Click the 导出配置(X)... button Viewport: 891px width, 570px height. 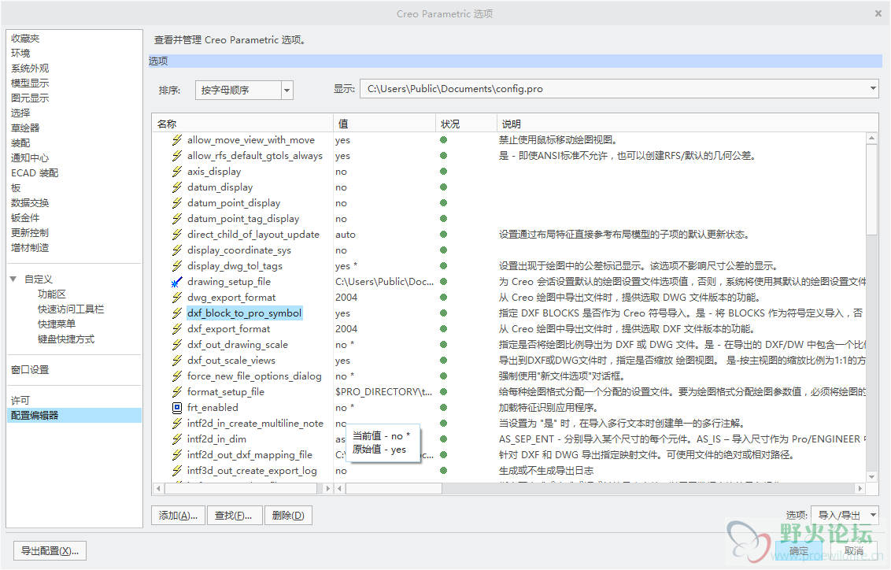tap(50, 550)
